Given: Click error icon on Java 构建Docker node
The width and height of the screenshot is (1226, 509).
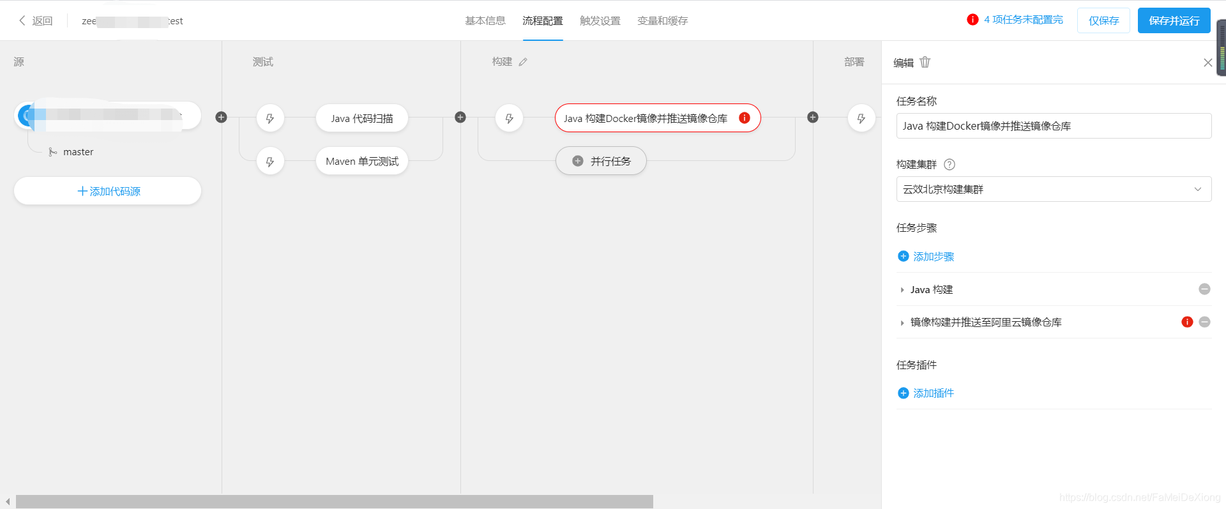Looking at the screenshot, I should pos(744,118).
